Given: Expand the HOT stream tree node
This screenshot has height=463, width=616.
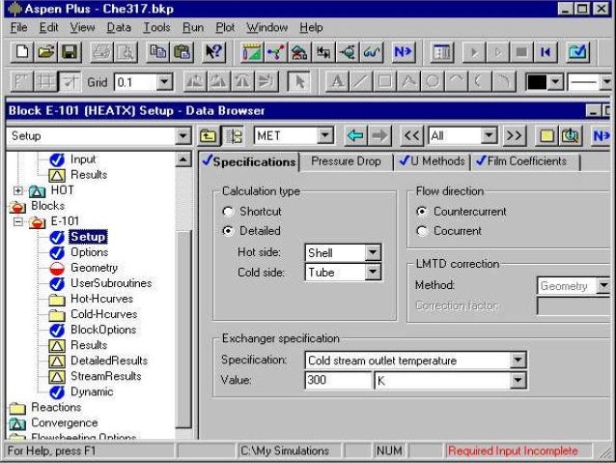Looking at the screenshot, I should click(17, 190).
